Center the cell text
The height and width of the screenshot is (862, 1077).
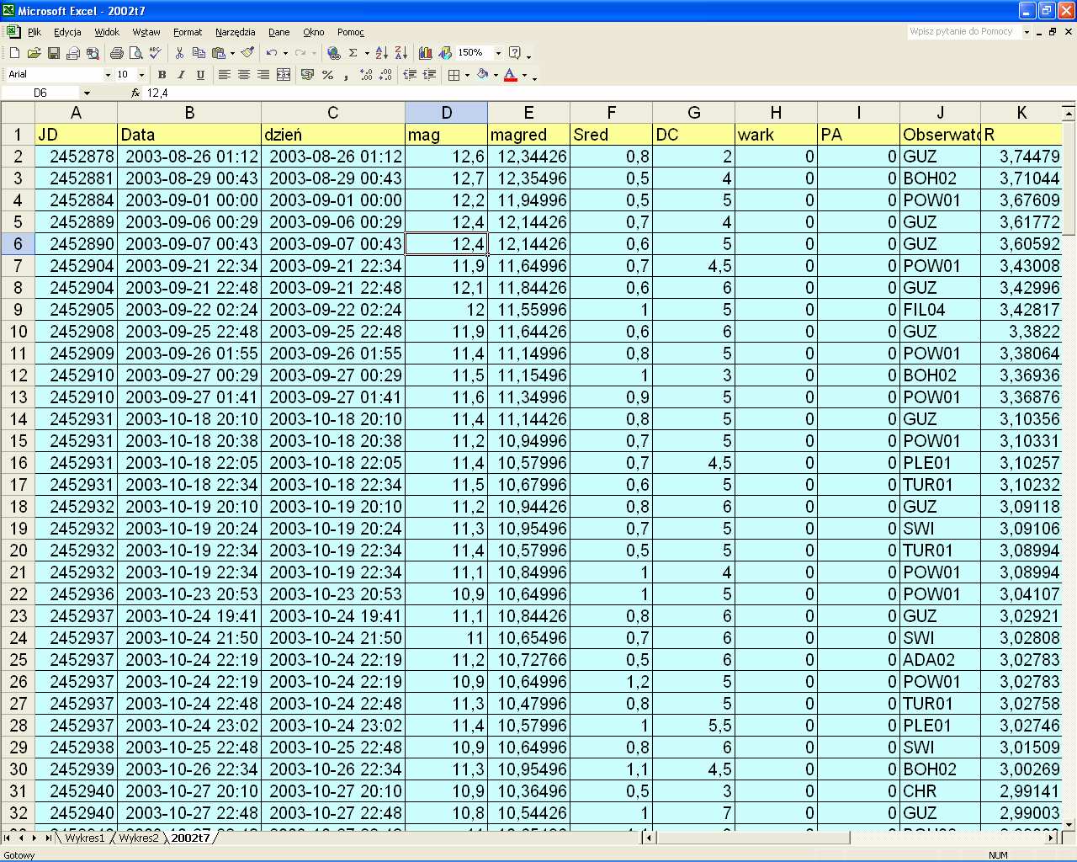click(243, 75)
